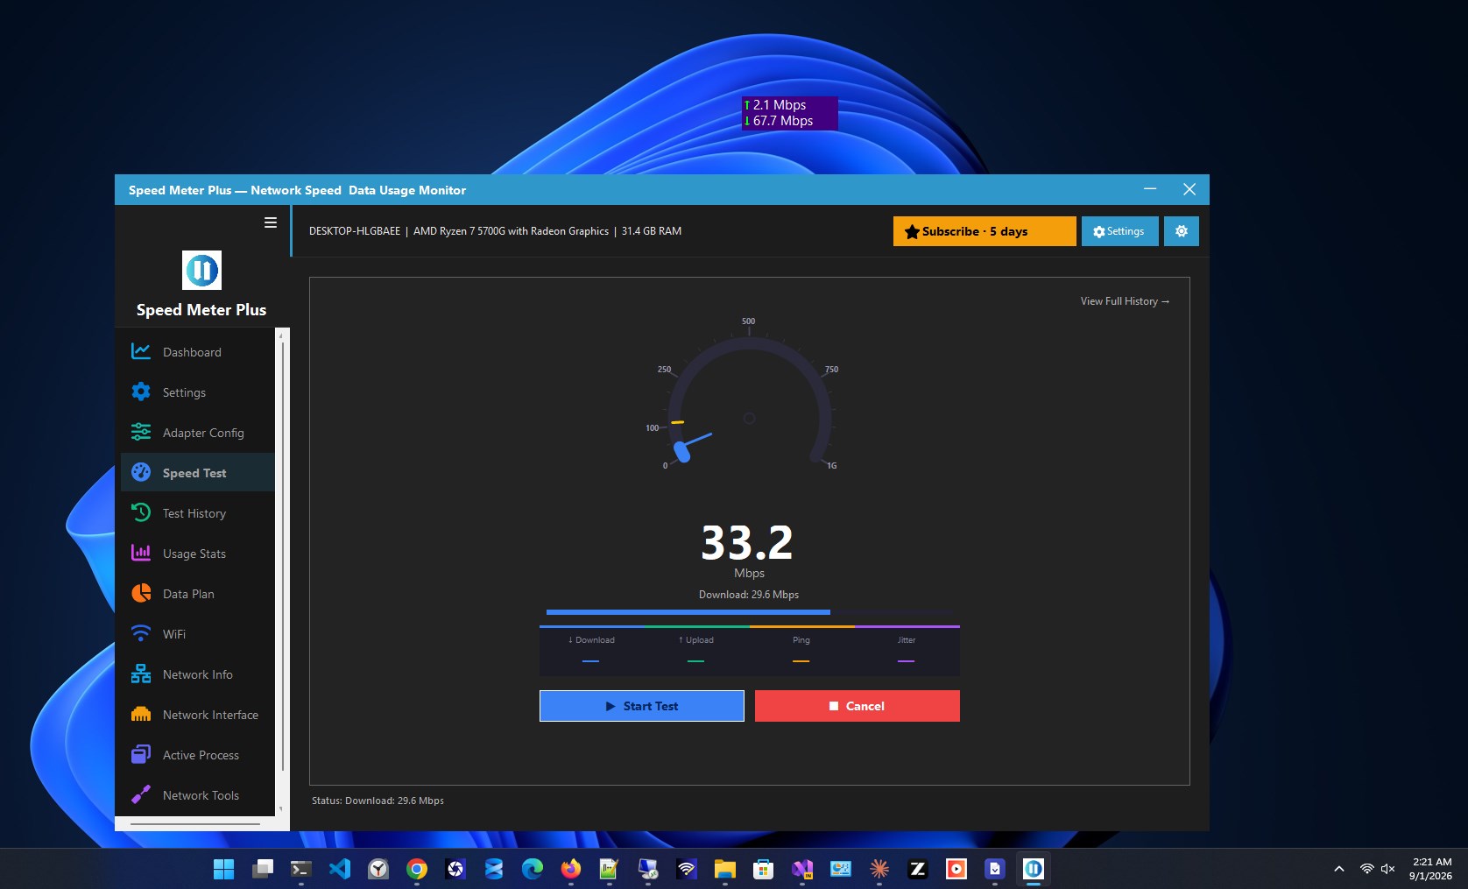
Task: Click the Start Test button
Action: pyautogui.click(x=642, y=706)
